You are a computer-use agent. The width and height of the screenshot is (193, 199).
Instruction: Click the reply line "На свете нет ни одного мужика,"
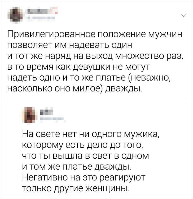tap(90, 134)
